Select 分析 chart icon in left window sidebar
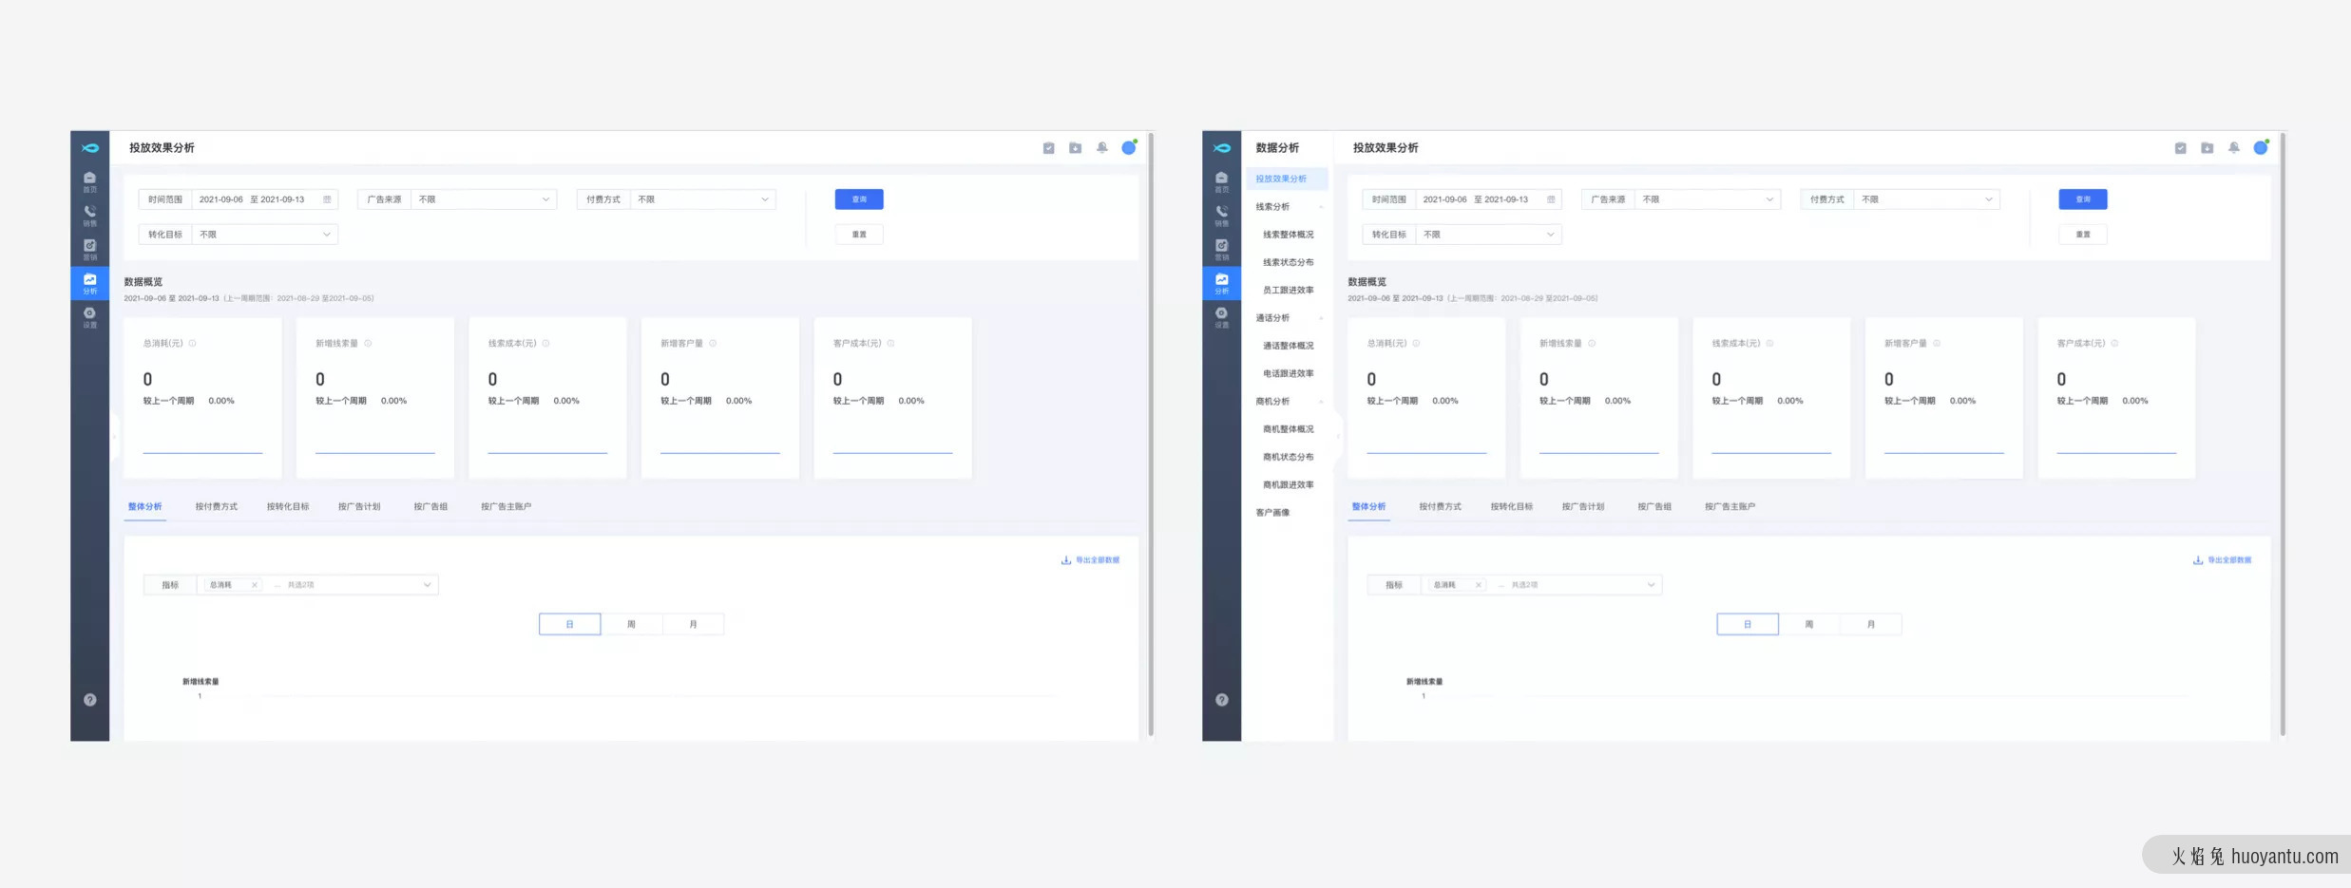The height and width of the screenshot is (888, 2351). click(89, 284)
